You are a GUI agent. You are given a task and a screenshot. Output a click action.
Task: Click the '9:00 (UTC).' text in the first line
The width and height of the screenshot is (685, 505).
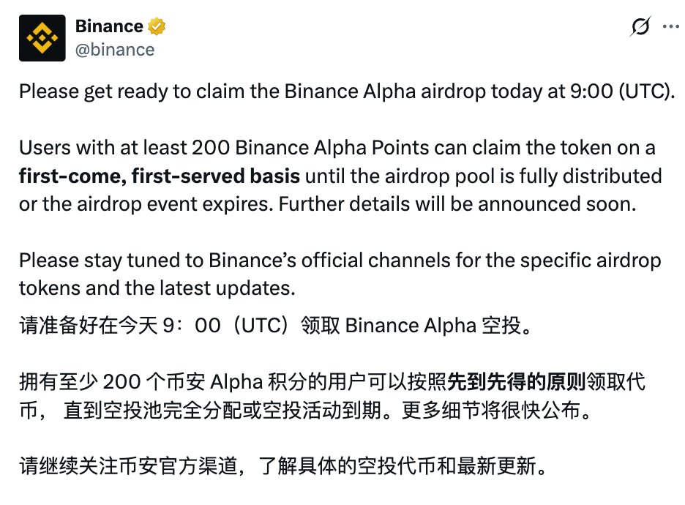(x=623, y=91)
